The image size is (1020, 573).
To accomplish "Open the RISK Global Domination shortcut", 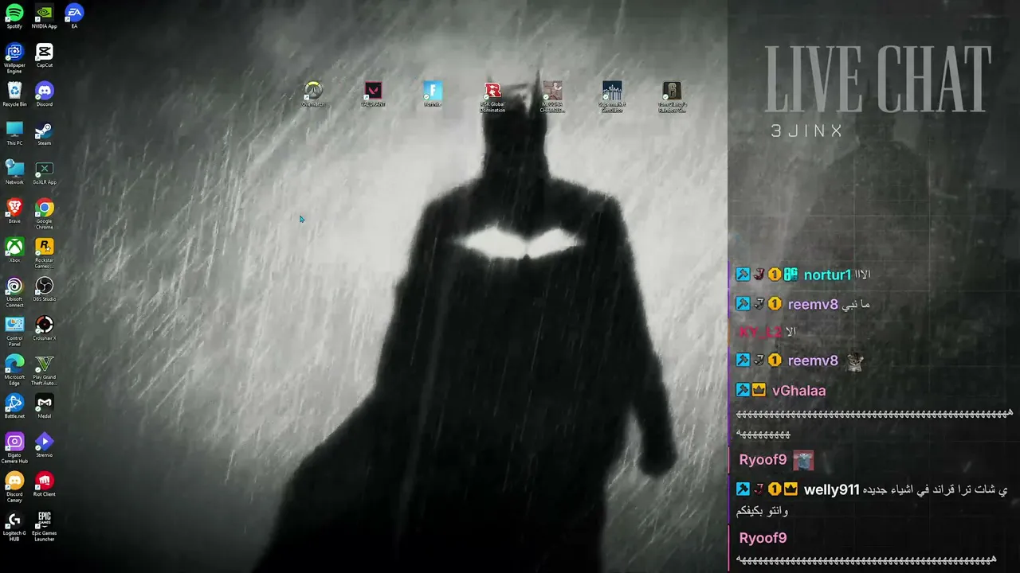I will tap(492, 97).
